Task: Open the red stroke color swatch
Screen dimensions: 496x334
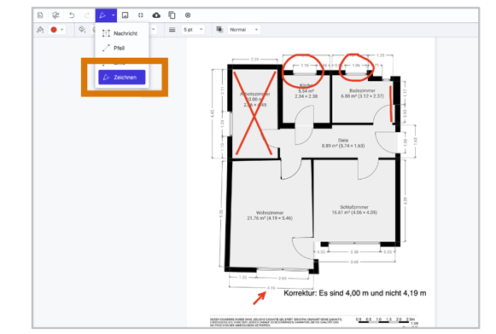Action: click(57, 30)
